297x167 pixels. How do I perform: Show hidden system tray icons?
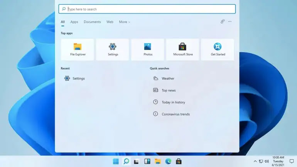(255, 161)
